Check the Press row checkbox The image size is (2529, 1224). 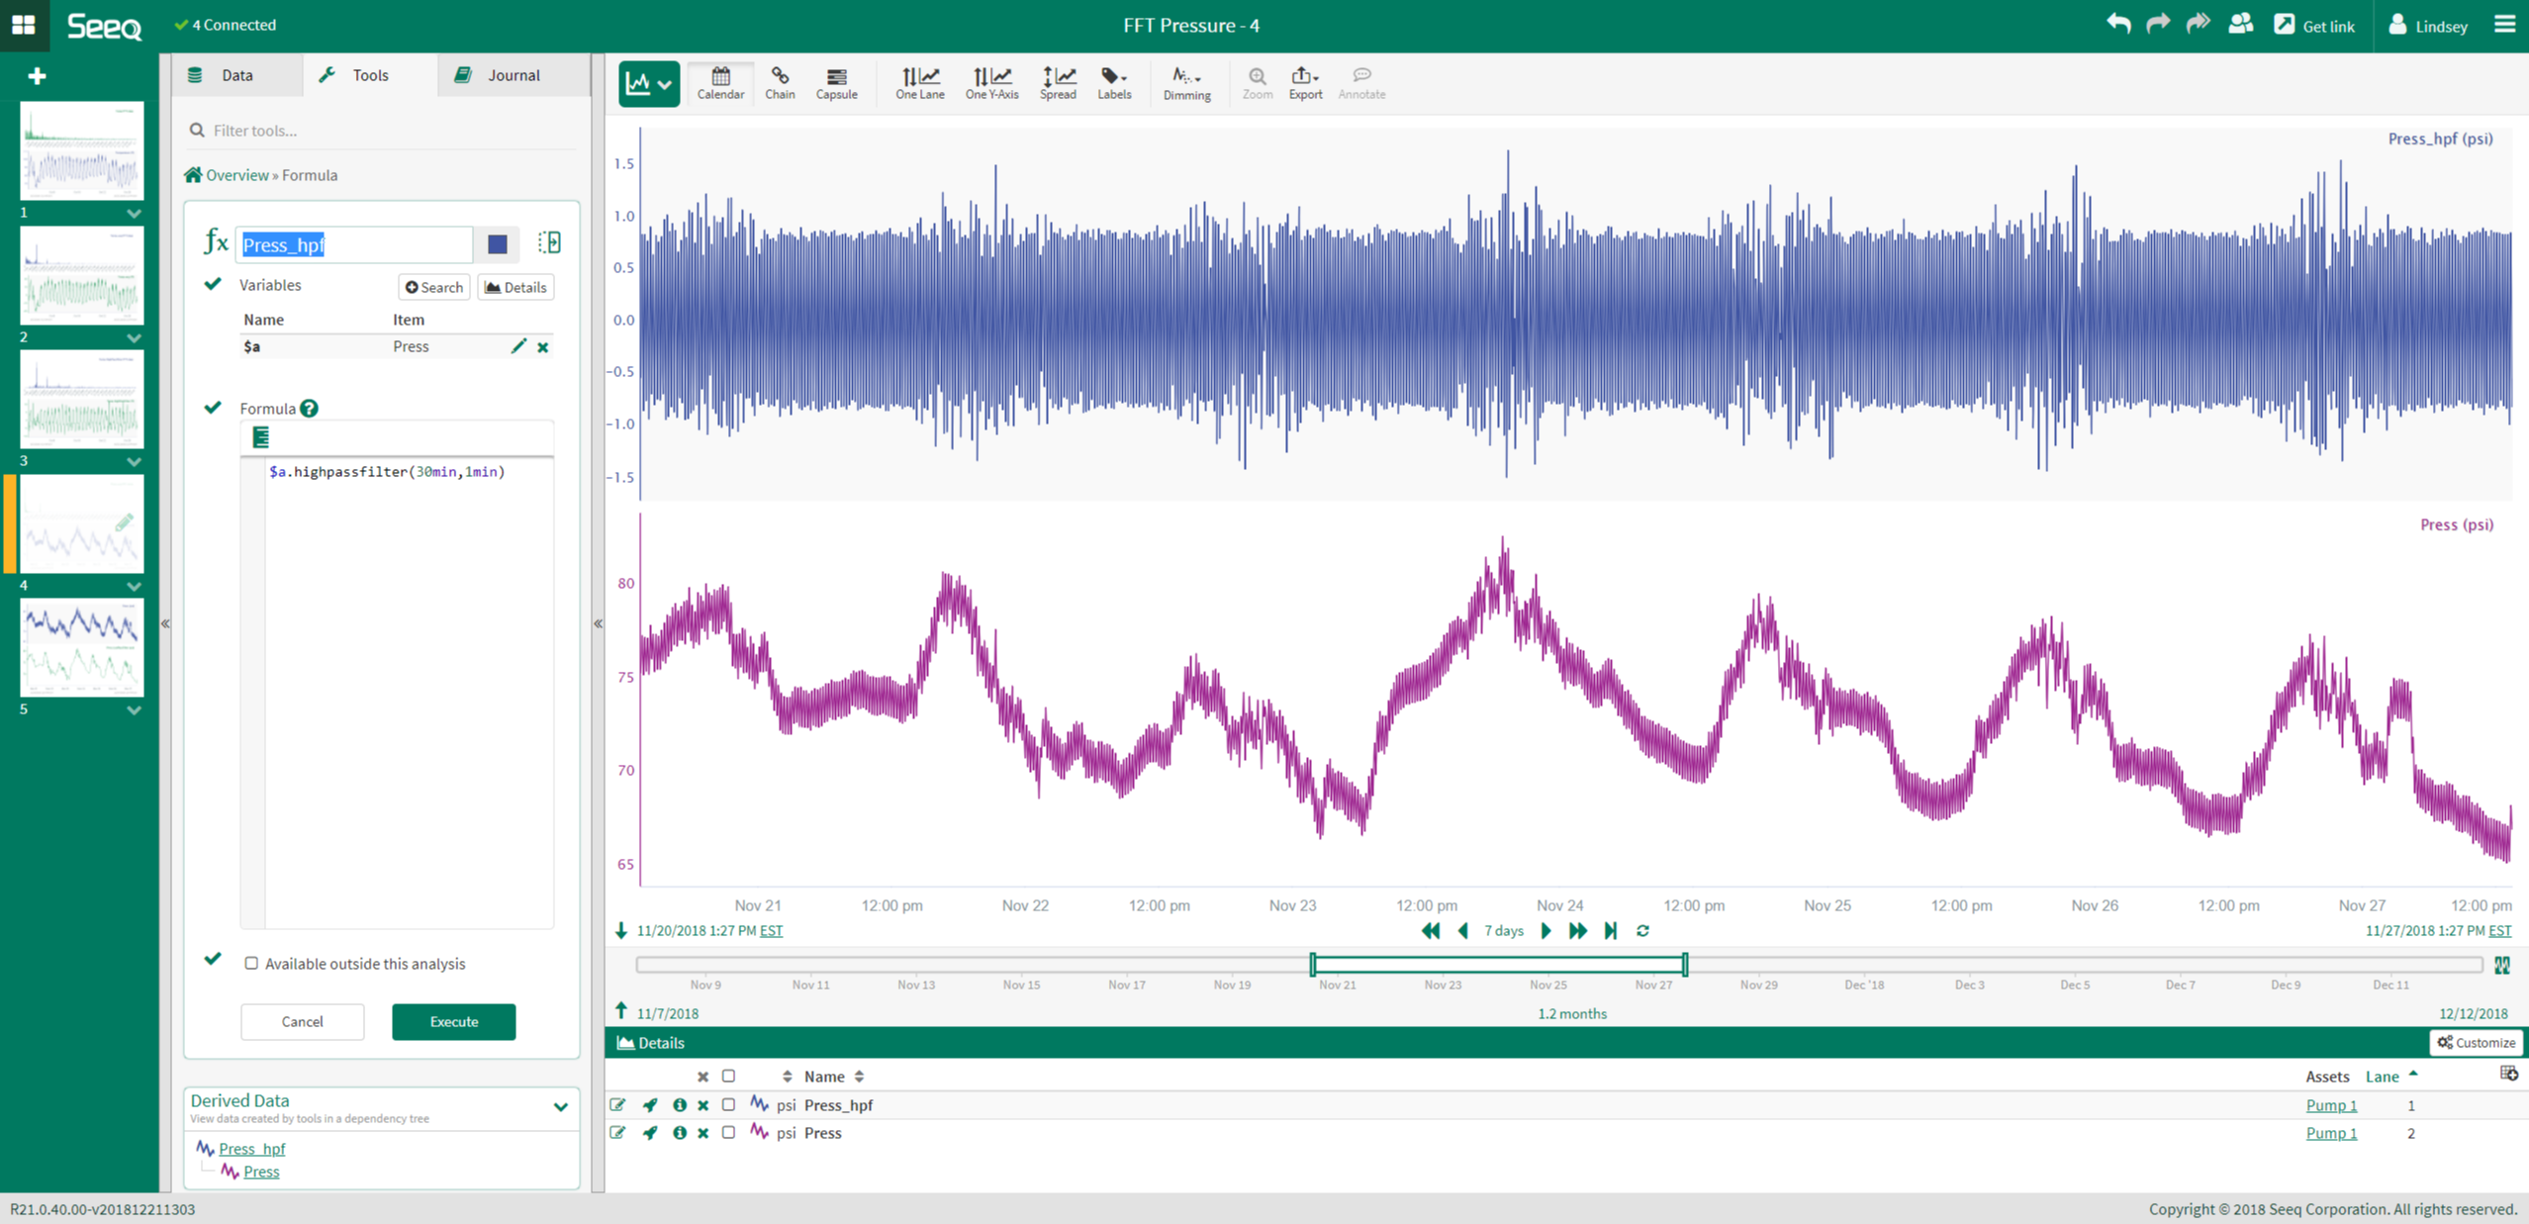coord(728,1132)
